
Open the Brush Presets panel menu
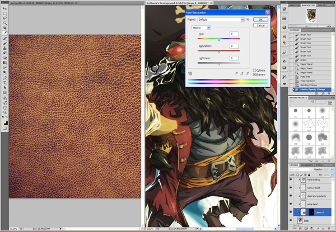(x=333, y=98)
